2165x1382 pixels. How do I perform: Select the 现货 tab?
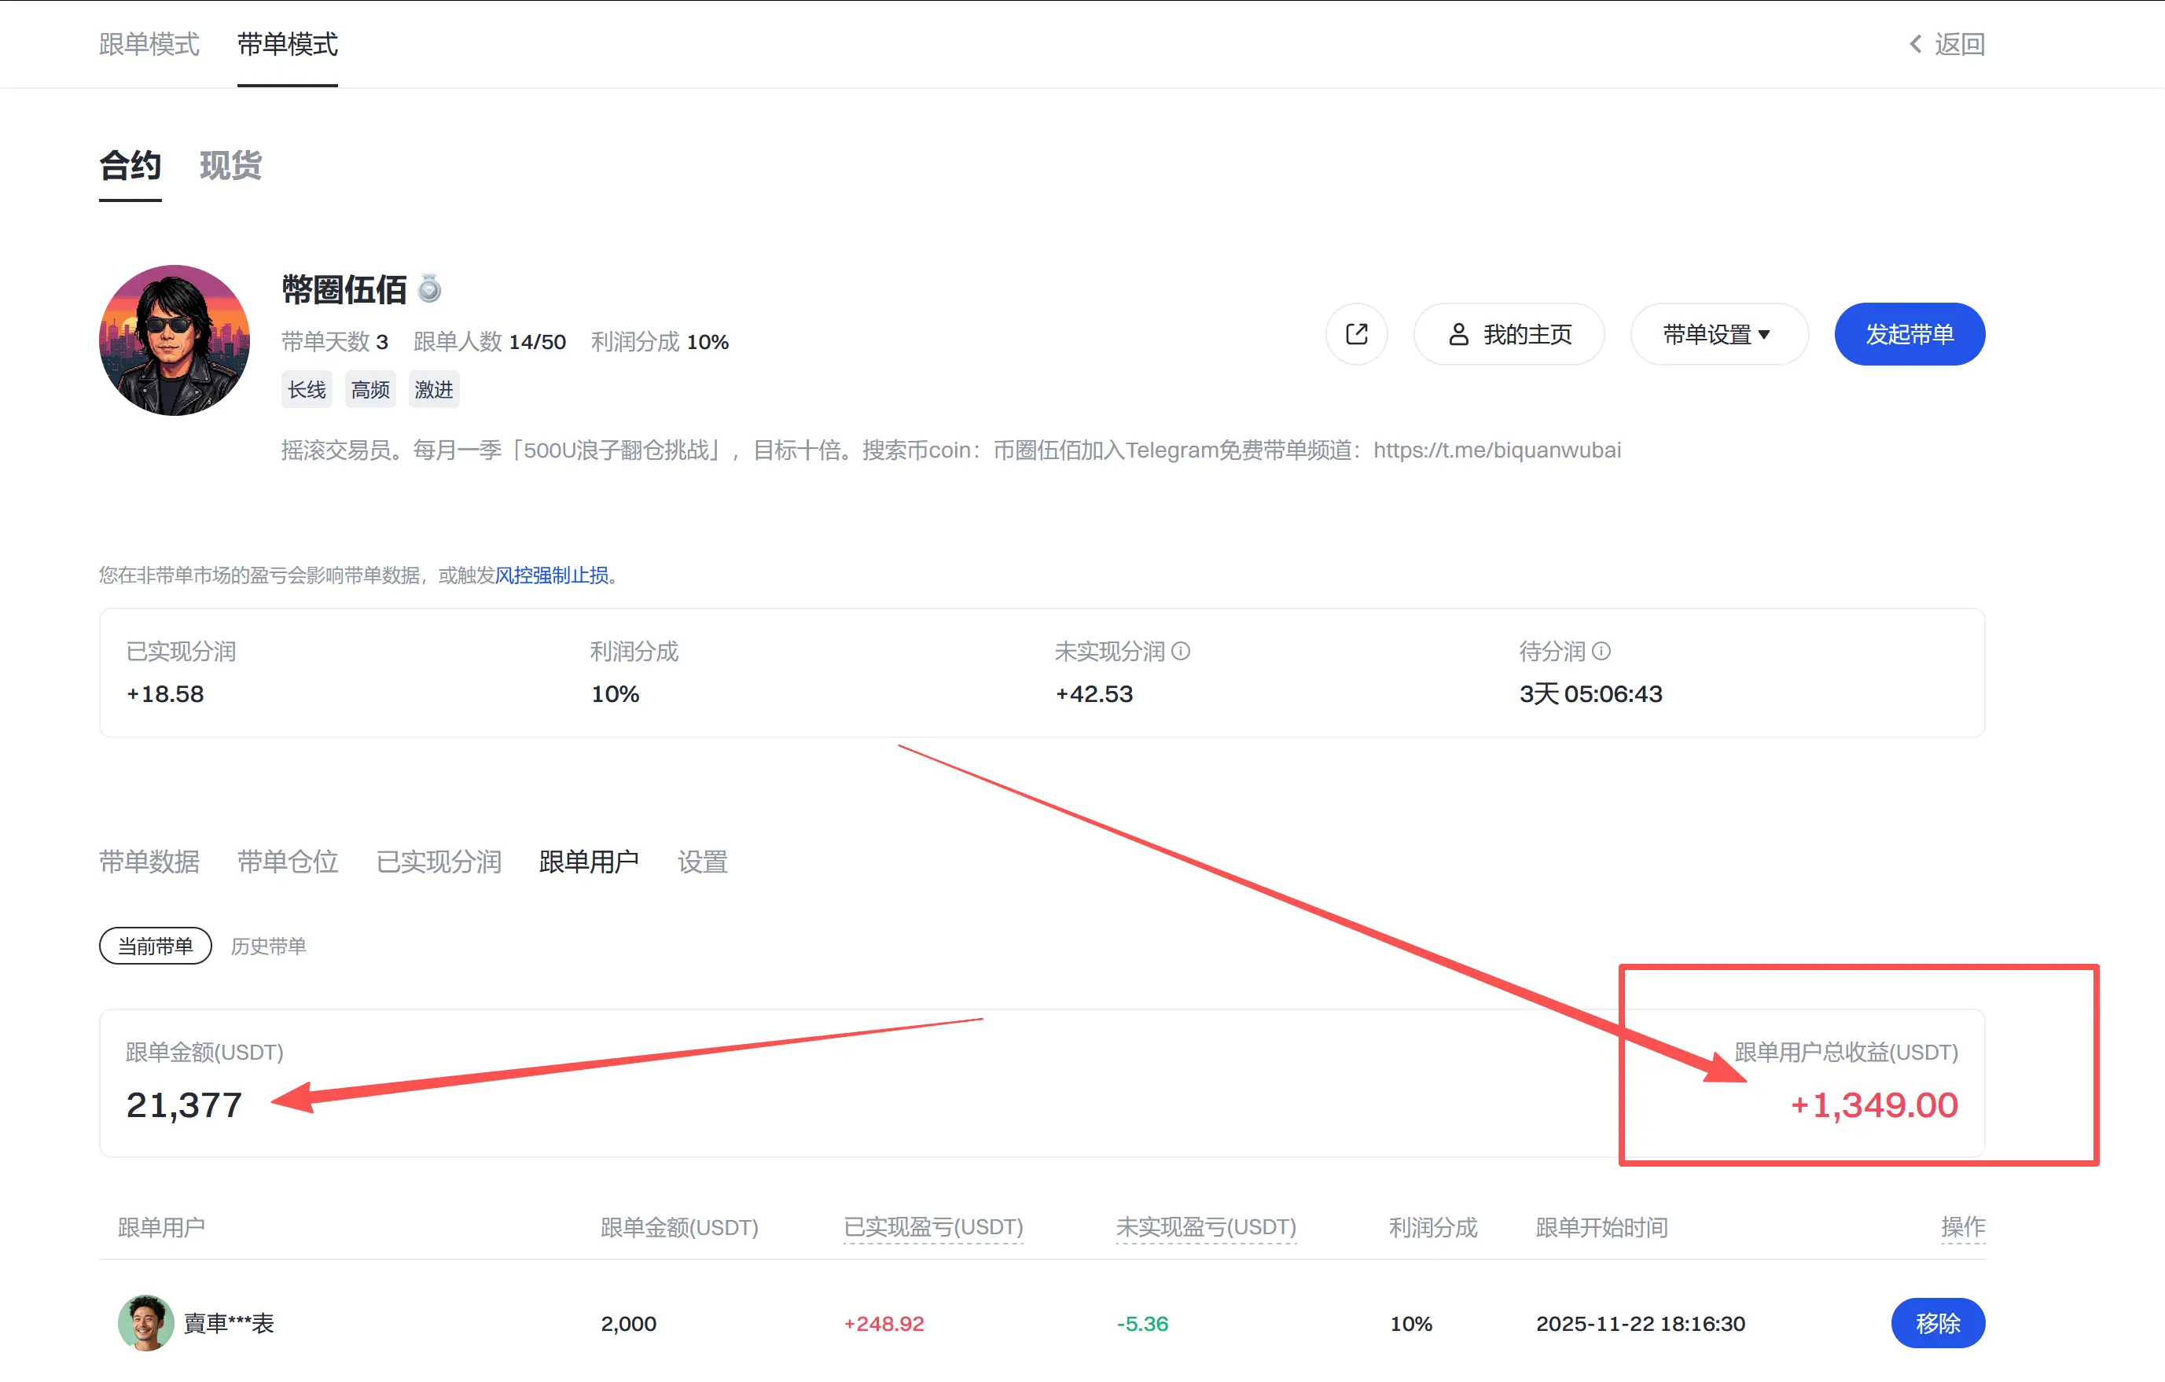pyautogui.click(x=230, y=165)
